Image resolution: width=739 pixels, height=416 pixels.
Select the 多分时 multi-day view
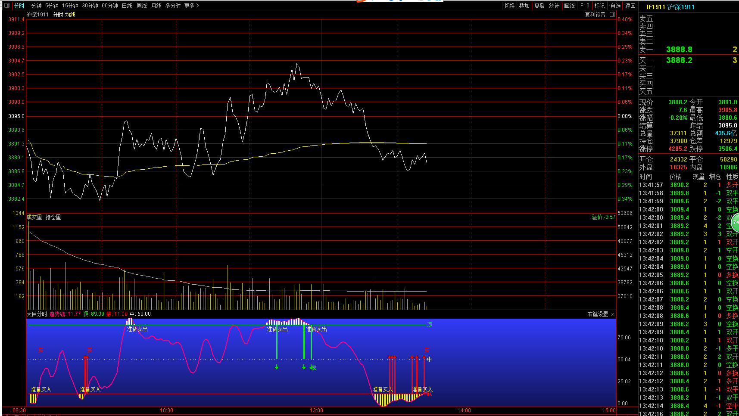173,6
